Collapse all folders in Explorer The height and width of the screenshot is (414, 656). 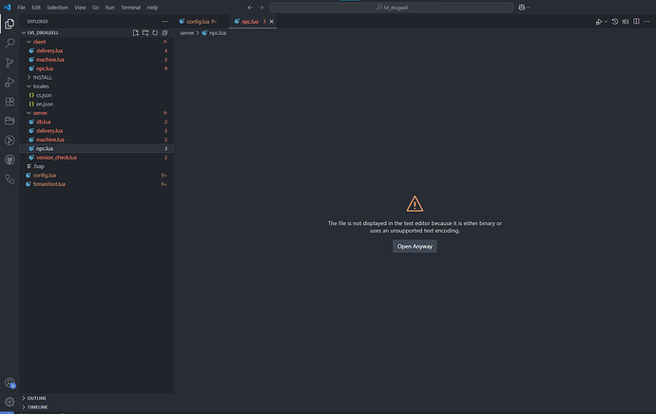[x=166, y=32]
